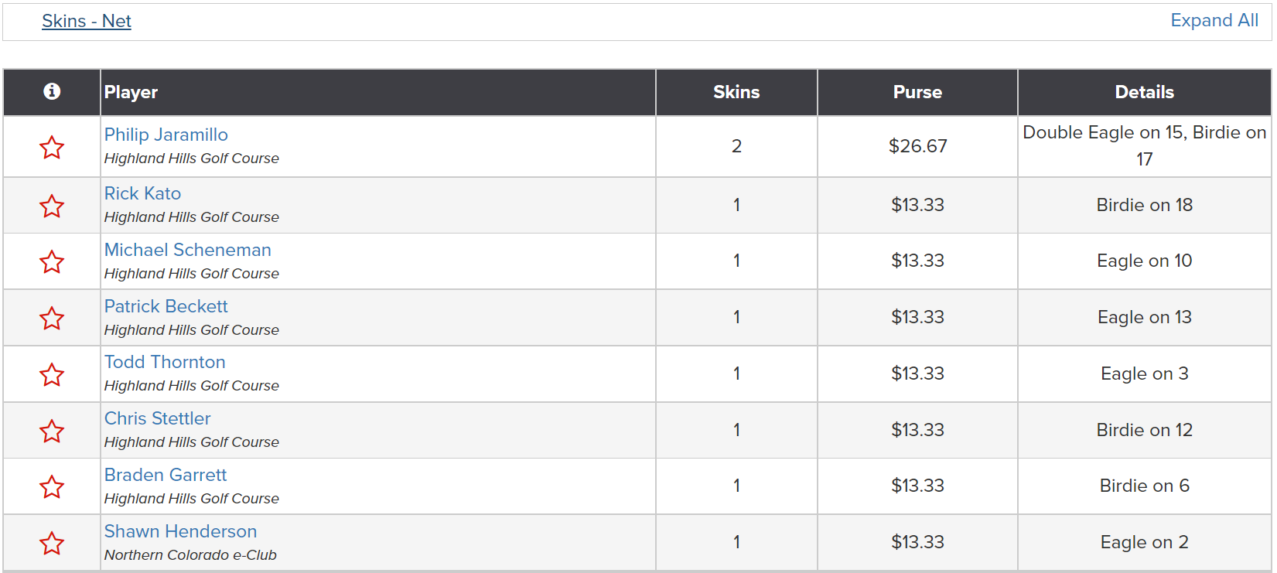Toggle the star next to Todd Thornton
The height and width of the screenshot is (573, 1277).
click(52, 374)
